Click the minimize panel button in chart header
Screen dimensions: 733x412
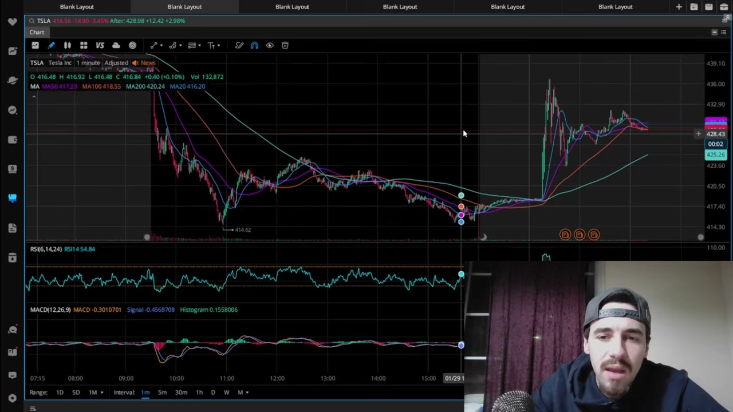click(714, 32)
